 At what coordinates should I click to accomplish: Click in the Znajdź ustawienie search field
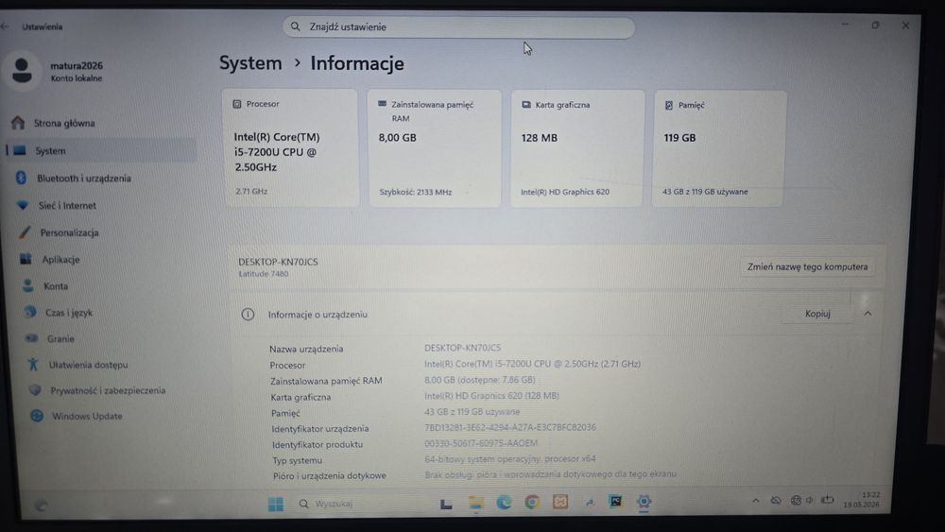[458, 27]
